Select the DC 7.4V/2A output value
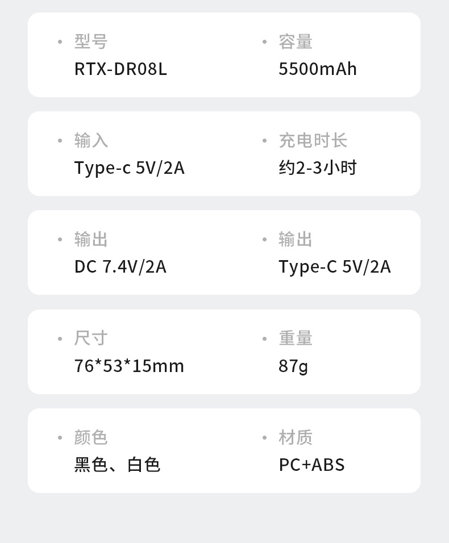449x543 pixels. coord(120,267)
